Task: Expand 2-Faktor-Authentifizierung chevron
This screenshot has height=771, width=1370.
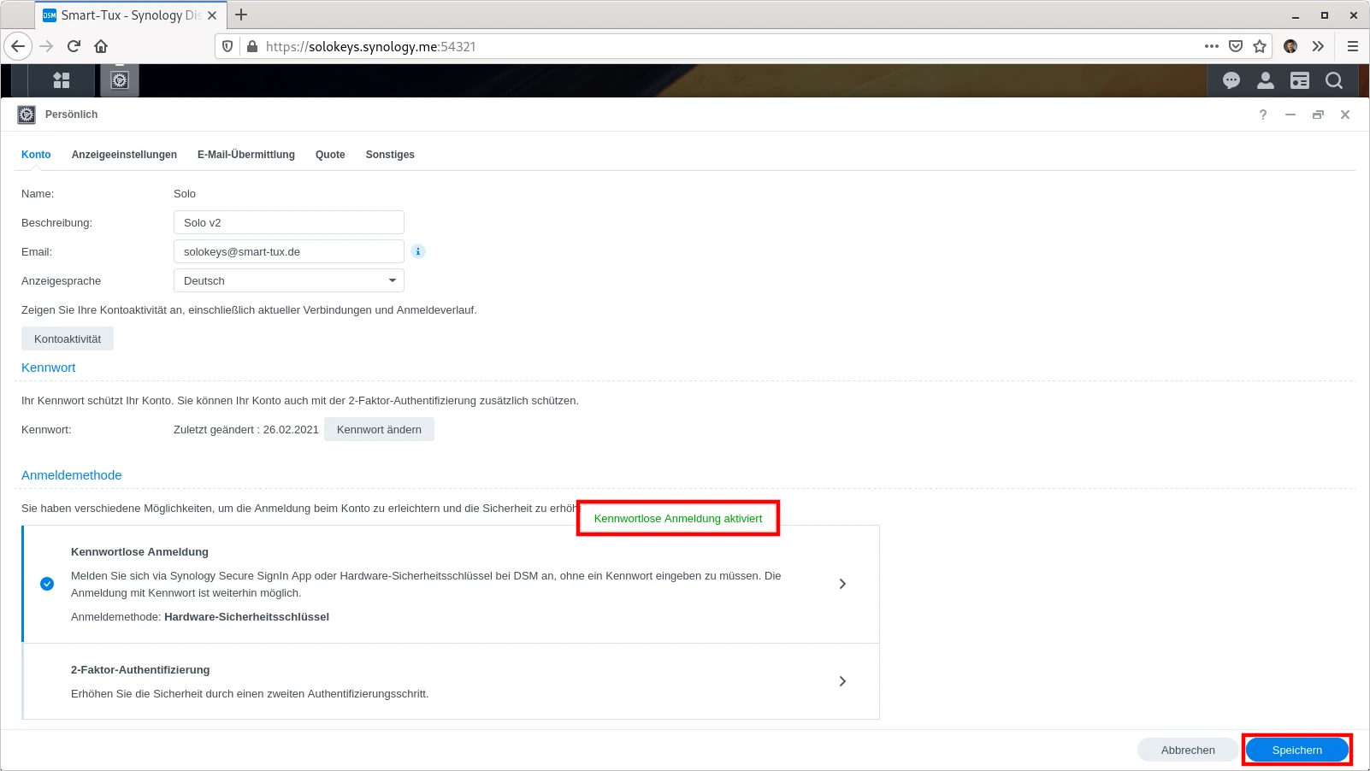Action: point(842,681)
